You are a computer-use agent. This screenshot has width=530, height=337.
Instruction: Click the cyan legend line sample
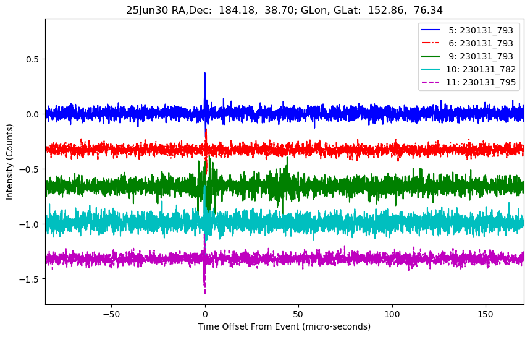pyautogui.click(x=431, y=69)
